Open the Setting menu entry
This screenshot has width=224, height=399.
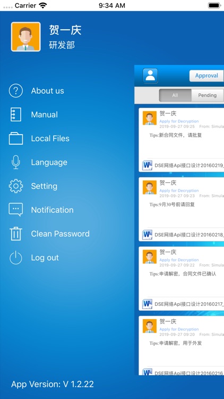click(44, 186)
